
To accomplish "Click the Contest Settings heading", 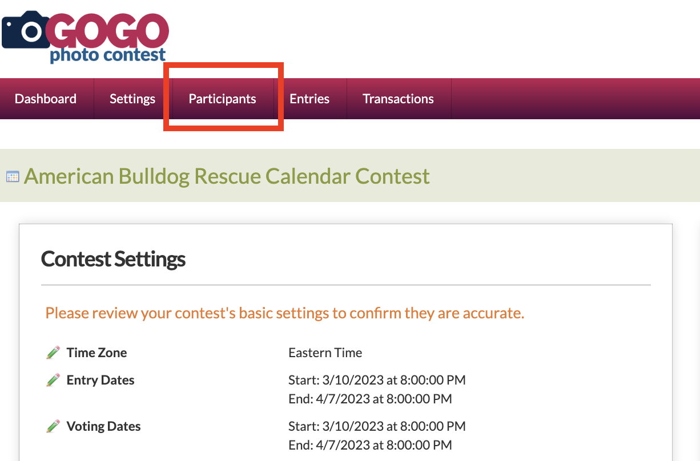I will click(114, 259).
